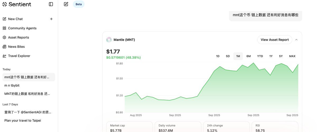Open Asset Reports in sidebar

[x=18, y=37]
